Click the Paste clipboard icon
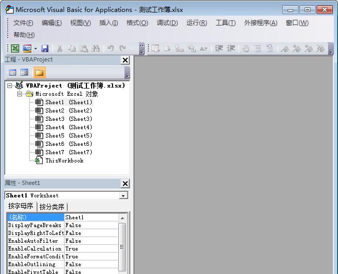Screen dimensions: 338x274 tap(84, 48)
